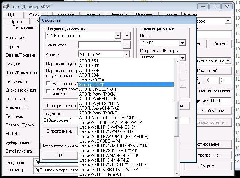Open the Сервис tab

point(170,15)
